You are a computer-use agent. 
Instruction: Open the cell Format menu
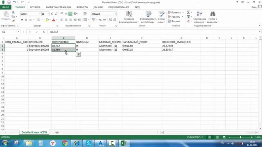(x=175, y=21)
